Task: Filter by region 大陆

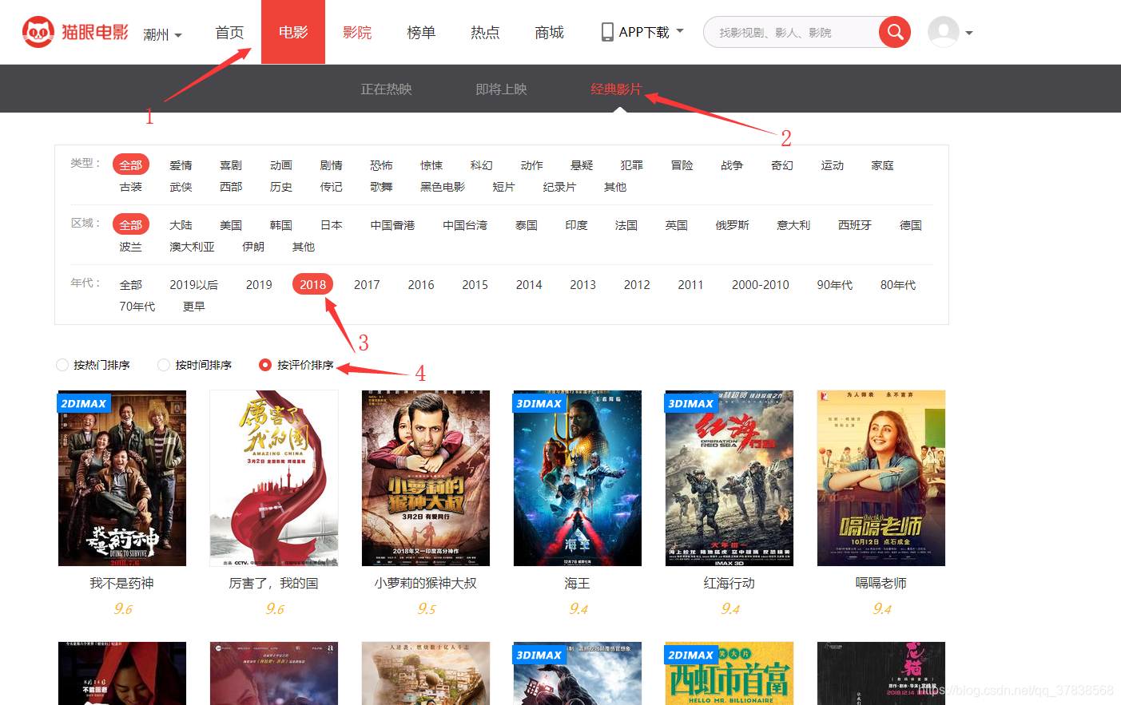Action: point(181,225)
